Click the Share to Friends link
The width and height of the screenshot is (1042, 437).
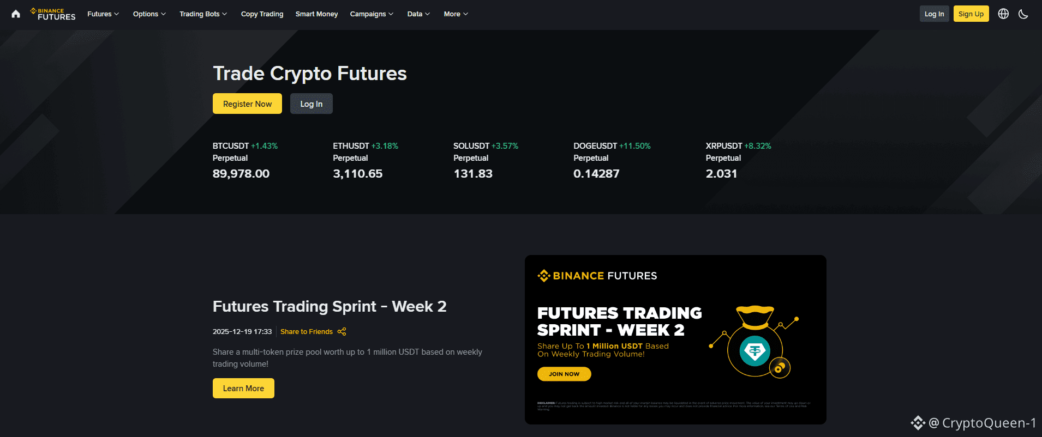pyautogui.click(x=307, y=331)
